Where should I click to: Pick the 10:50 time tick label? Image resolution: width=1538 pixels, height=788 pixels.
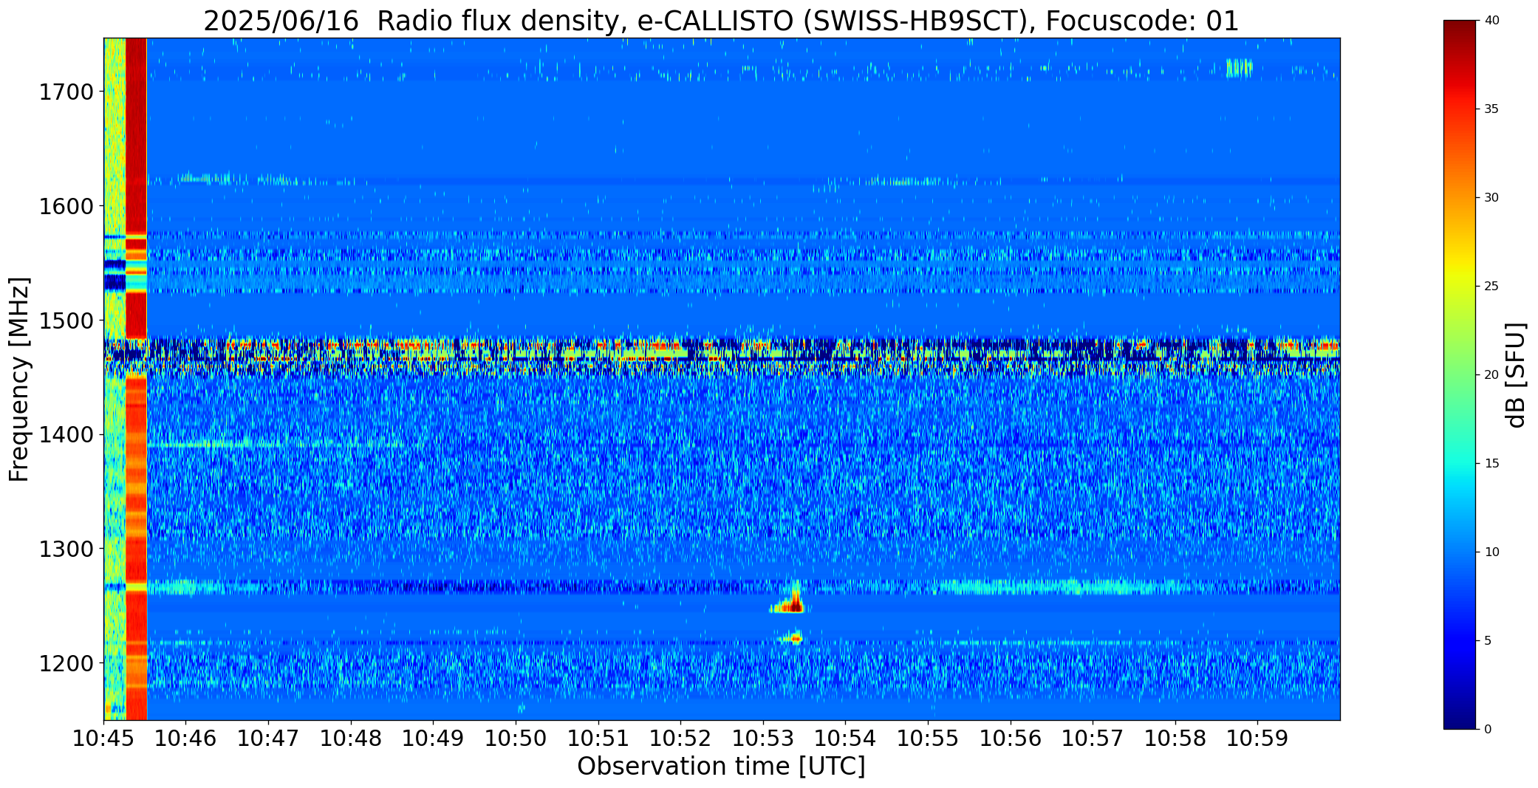(516, 738)
